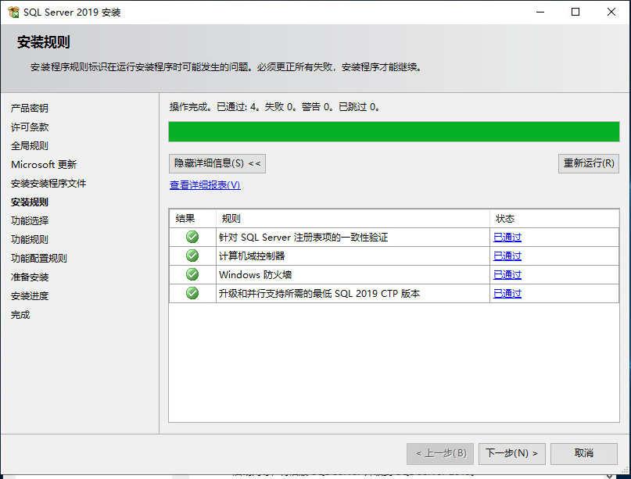Minimize the SQL Server 2019 安装 window
Screen dimensions: 631x479
(540, 12)
